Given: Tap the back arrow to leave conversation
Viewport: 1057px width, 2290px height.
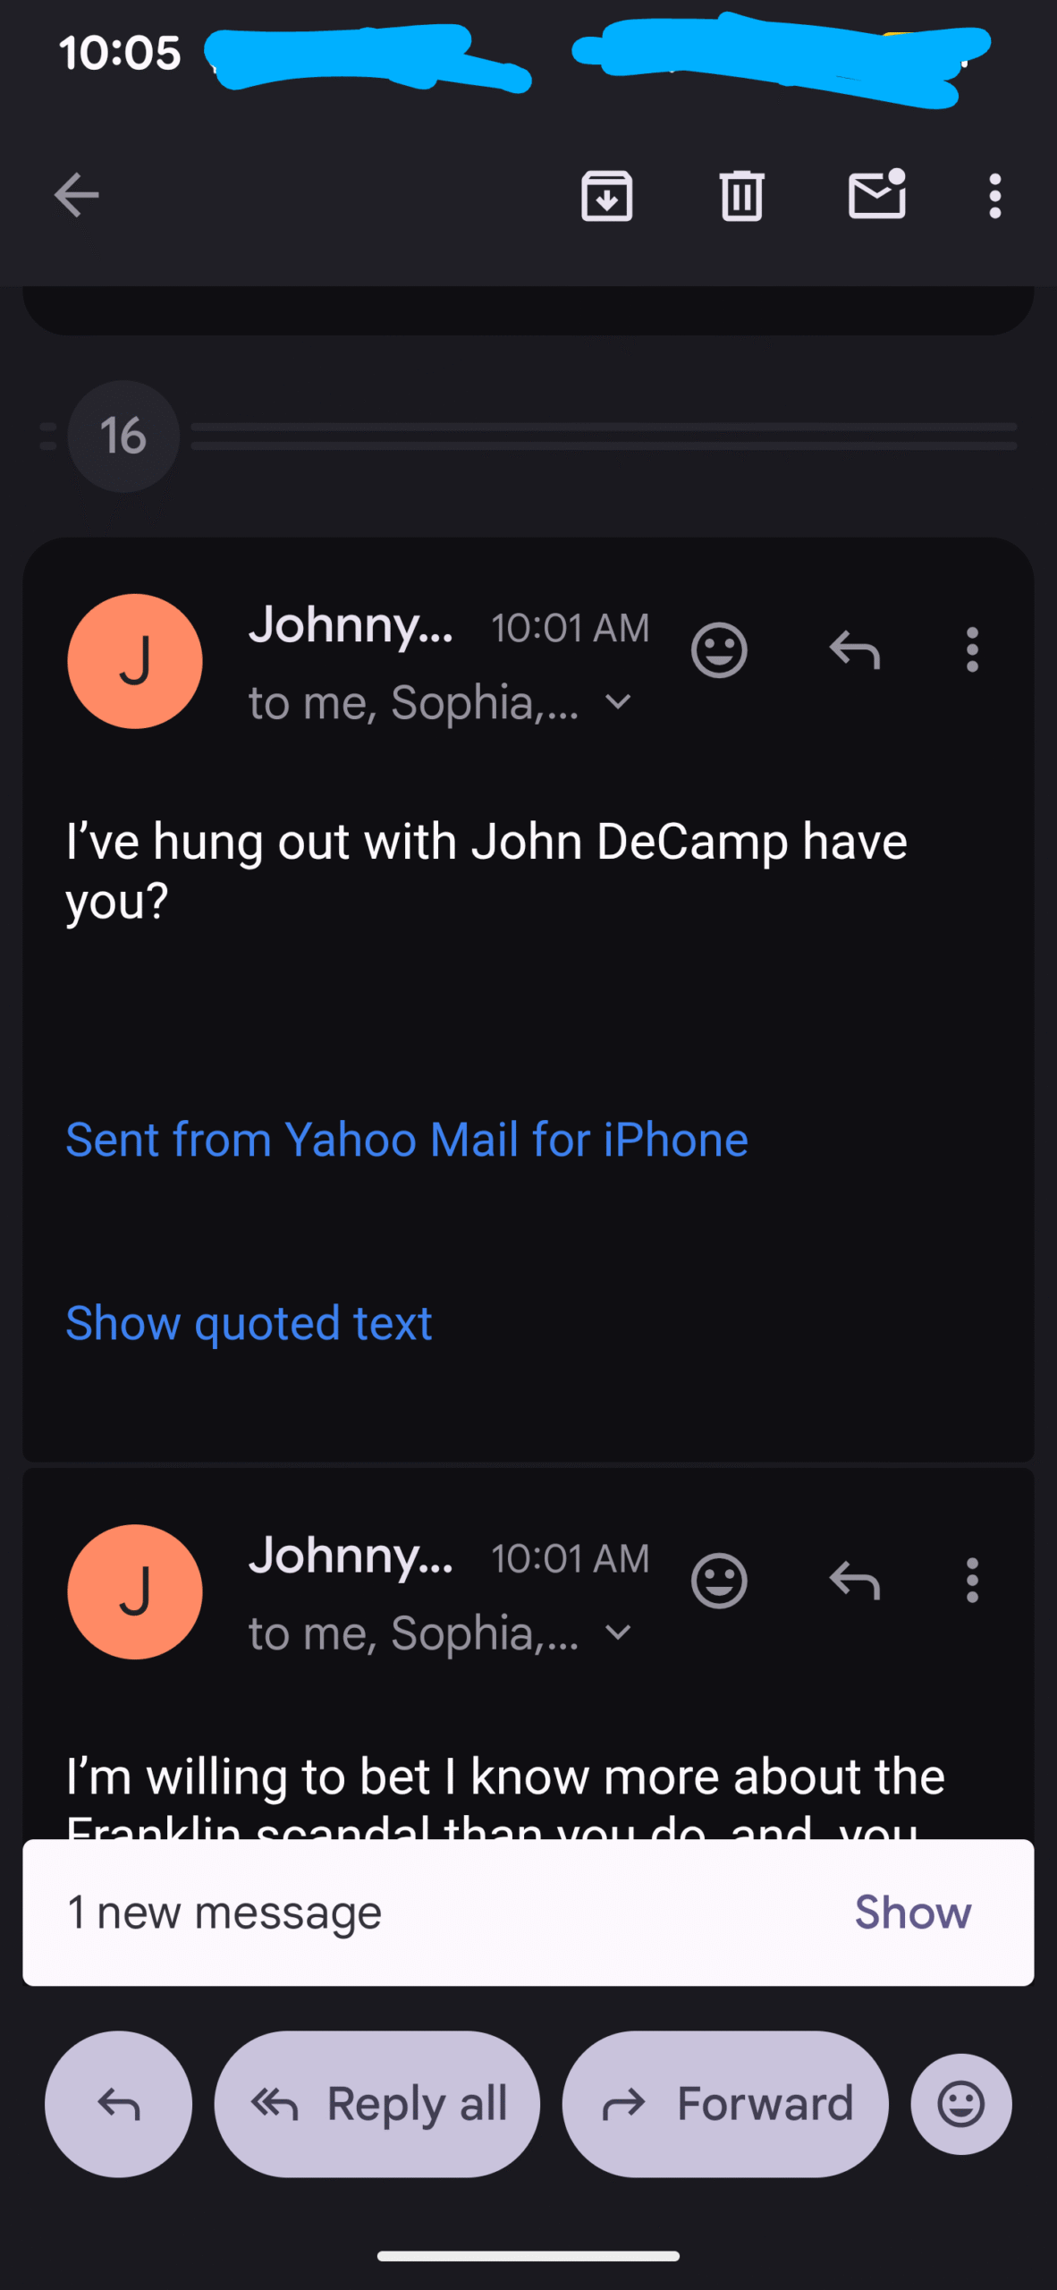Looking at the screenshot, I should click(76, 195).
